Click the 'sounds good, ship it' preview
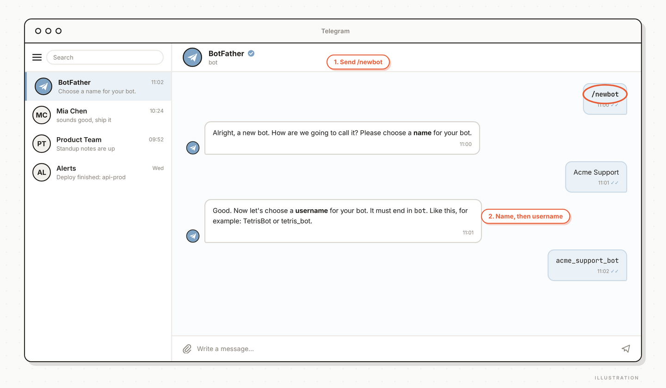 click(84, 120)
